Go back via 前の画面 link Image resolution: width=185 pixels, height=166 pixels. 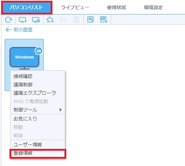19,30
